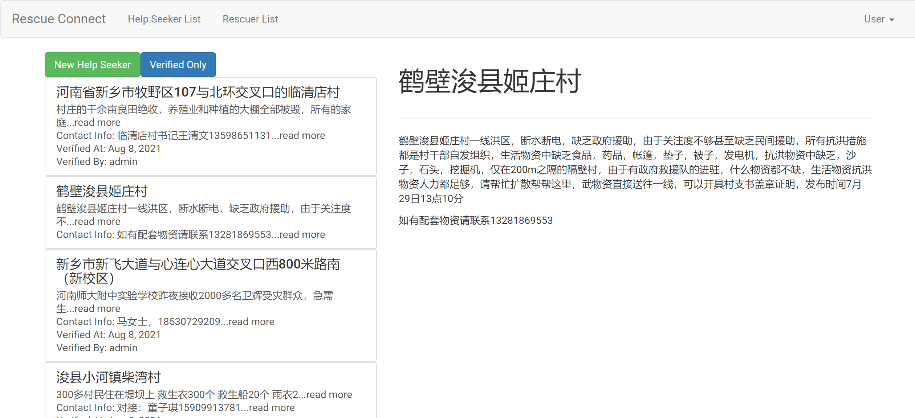Expand read more for 村庄的千余亩良田 description

97,123
